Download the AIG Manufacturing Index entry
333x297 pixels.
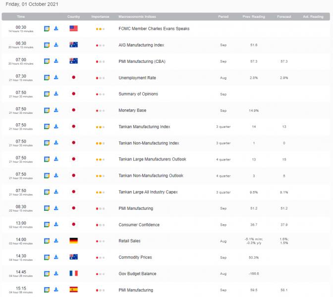pyautogui.click(x=56, y=45)
